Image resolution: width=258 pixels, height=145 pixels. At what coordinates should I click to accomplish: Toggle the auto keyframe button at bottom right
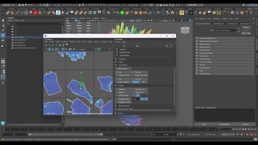pos(251,135)
